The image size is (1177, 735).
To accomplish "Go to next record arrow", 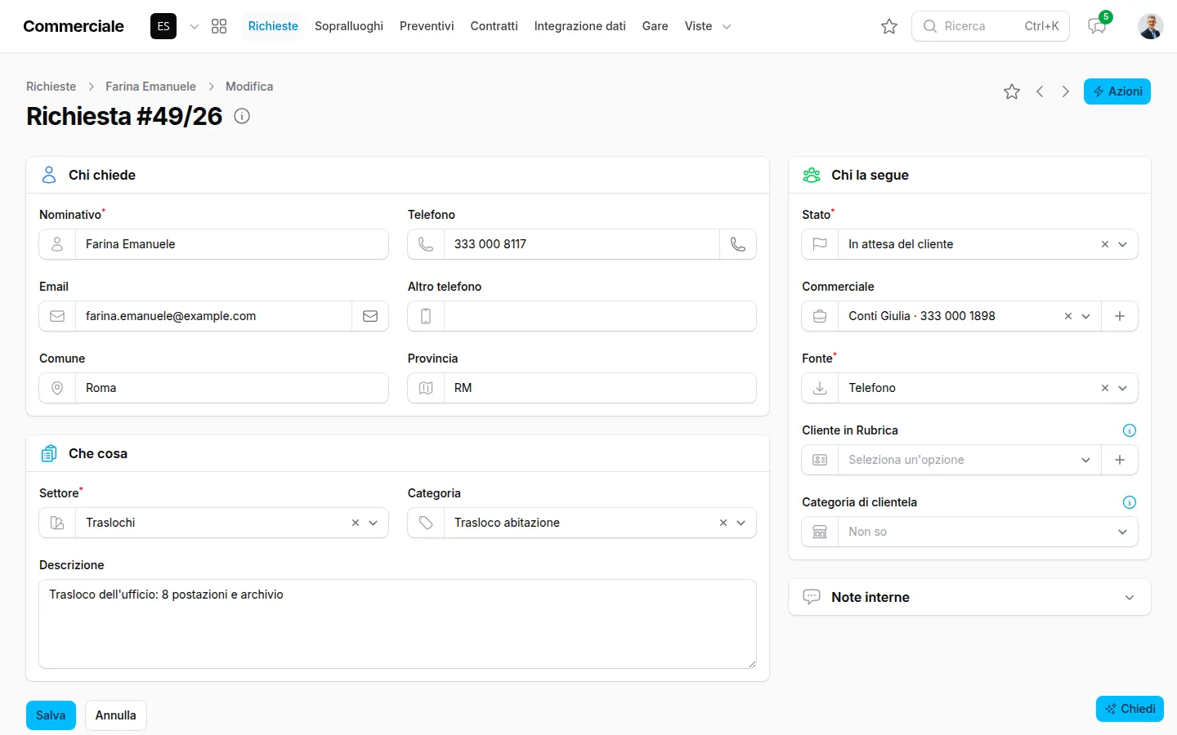I will [x=1066, y=91].
